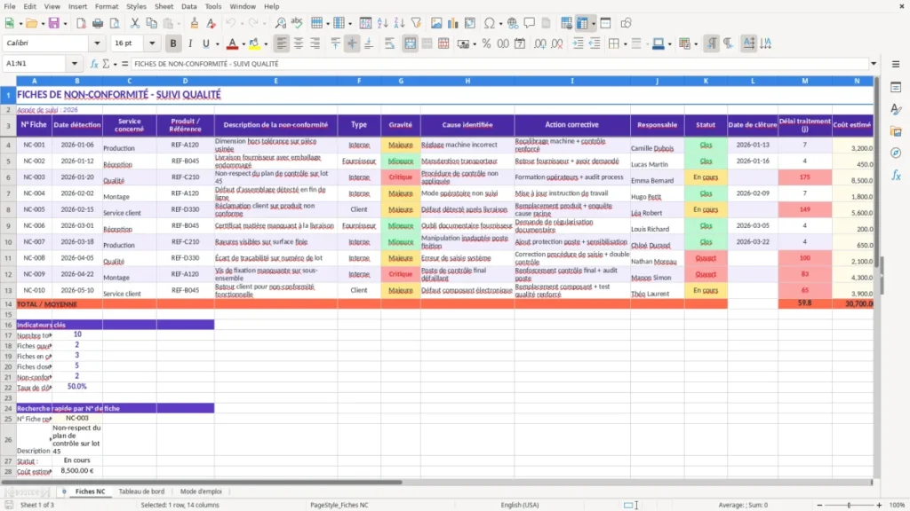Open the sidebar Functions deck
Viewport: 910px width, 511px height.
click(896, 175)
